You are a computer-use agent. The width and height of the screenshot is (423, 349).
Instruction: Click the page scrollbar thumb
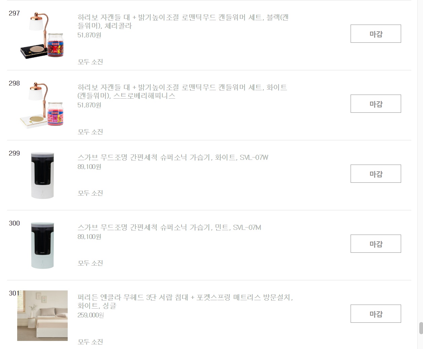point(421,328)
